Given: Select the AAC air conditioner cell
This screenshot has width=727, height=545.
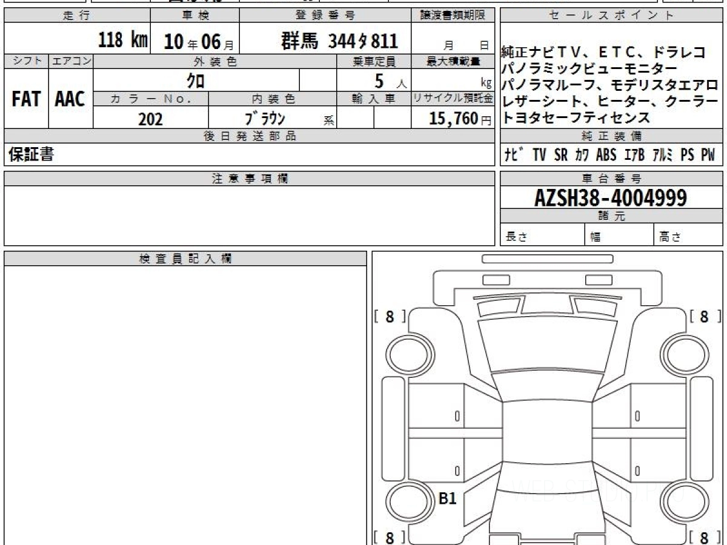Looking at the screenshot, I should [71, 99].
